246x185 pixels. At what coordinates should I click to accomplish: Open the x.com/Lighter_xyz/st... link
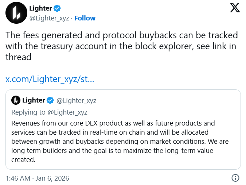coord(50,79)
